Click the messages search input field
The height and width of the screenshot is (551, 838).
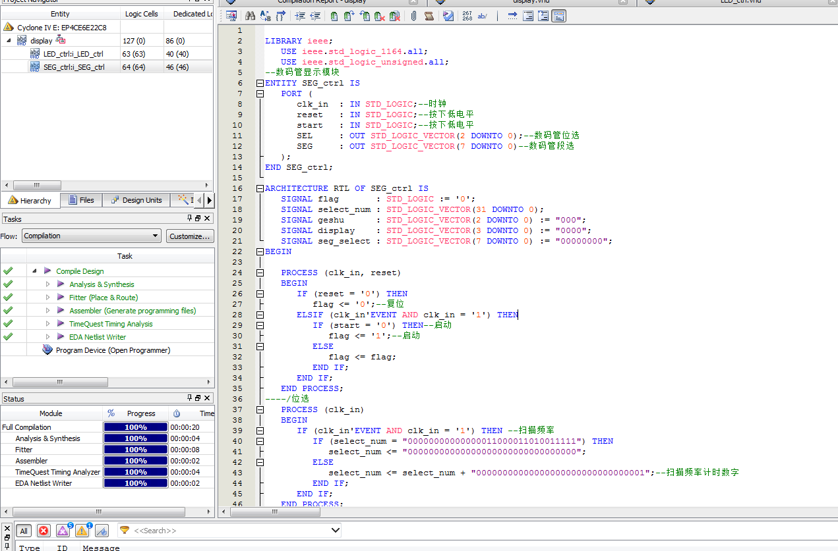click(x=231, y=530)
